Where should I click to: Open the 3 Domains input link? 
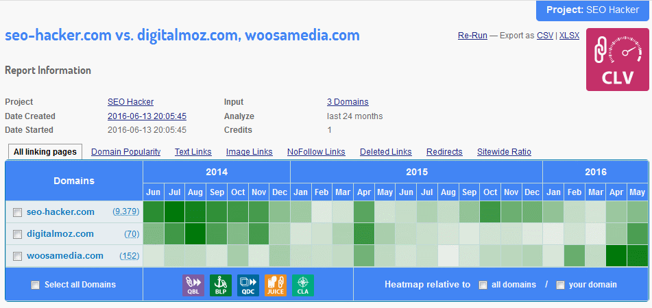click(x=348, y=102)
